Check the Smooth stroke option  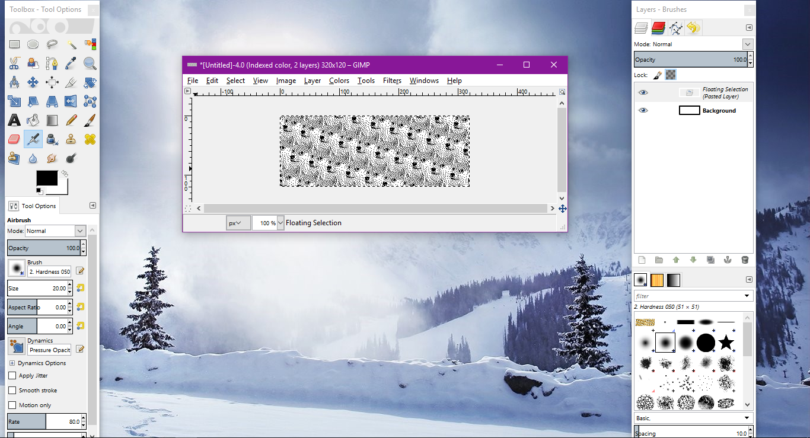tap(12, 391)
